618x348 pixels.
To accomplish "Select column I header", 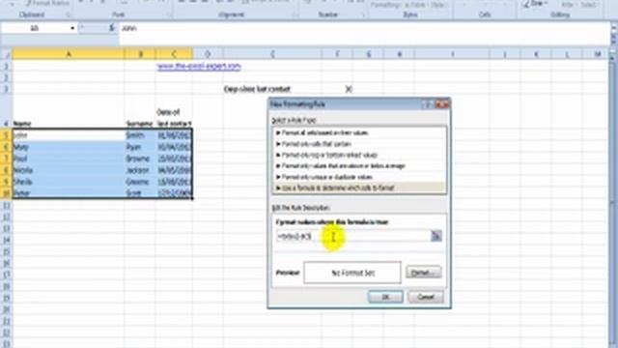I will (x=452, y=54).
